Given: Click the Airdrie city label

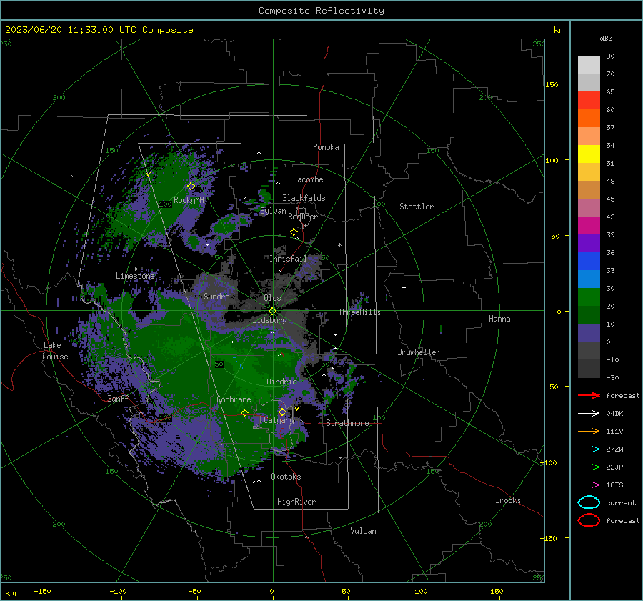Looking at the screenshot, I should (281, 382).
